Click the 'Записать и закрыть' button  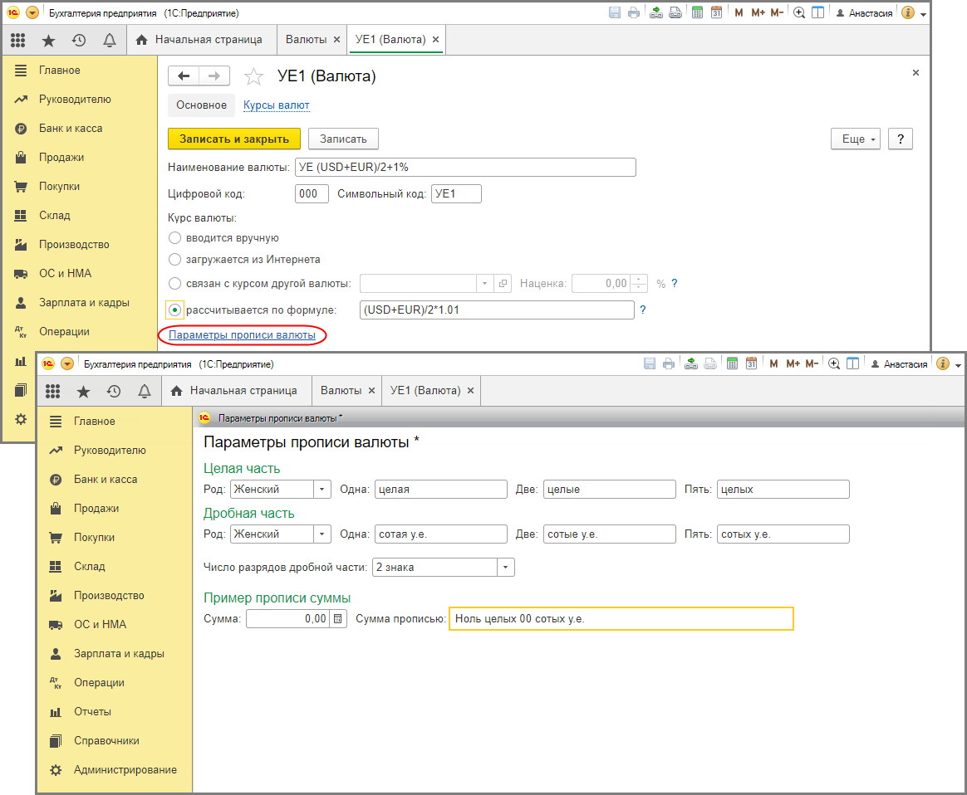click(x=234, y=139)
